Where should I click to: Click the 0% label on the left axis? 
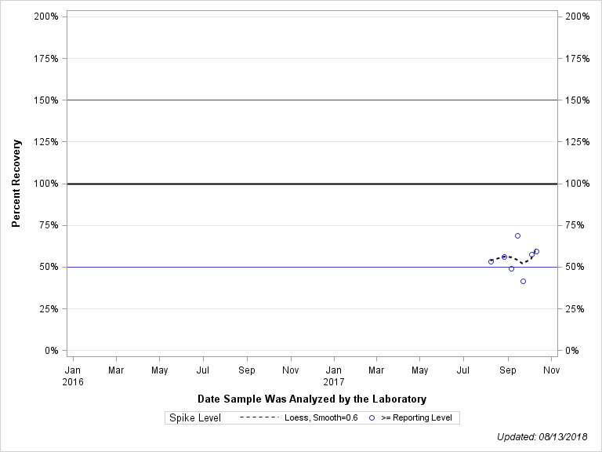coord(52,351)
